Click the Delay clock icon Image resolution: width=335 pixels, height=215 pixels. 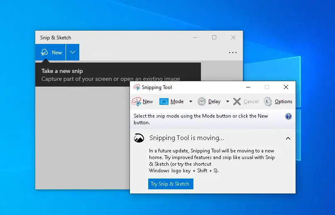pyautogui.click(x=201, y=101)
